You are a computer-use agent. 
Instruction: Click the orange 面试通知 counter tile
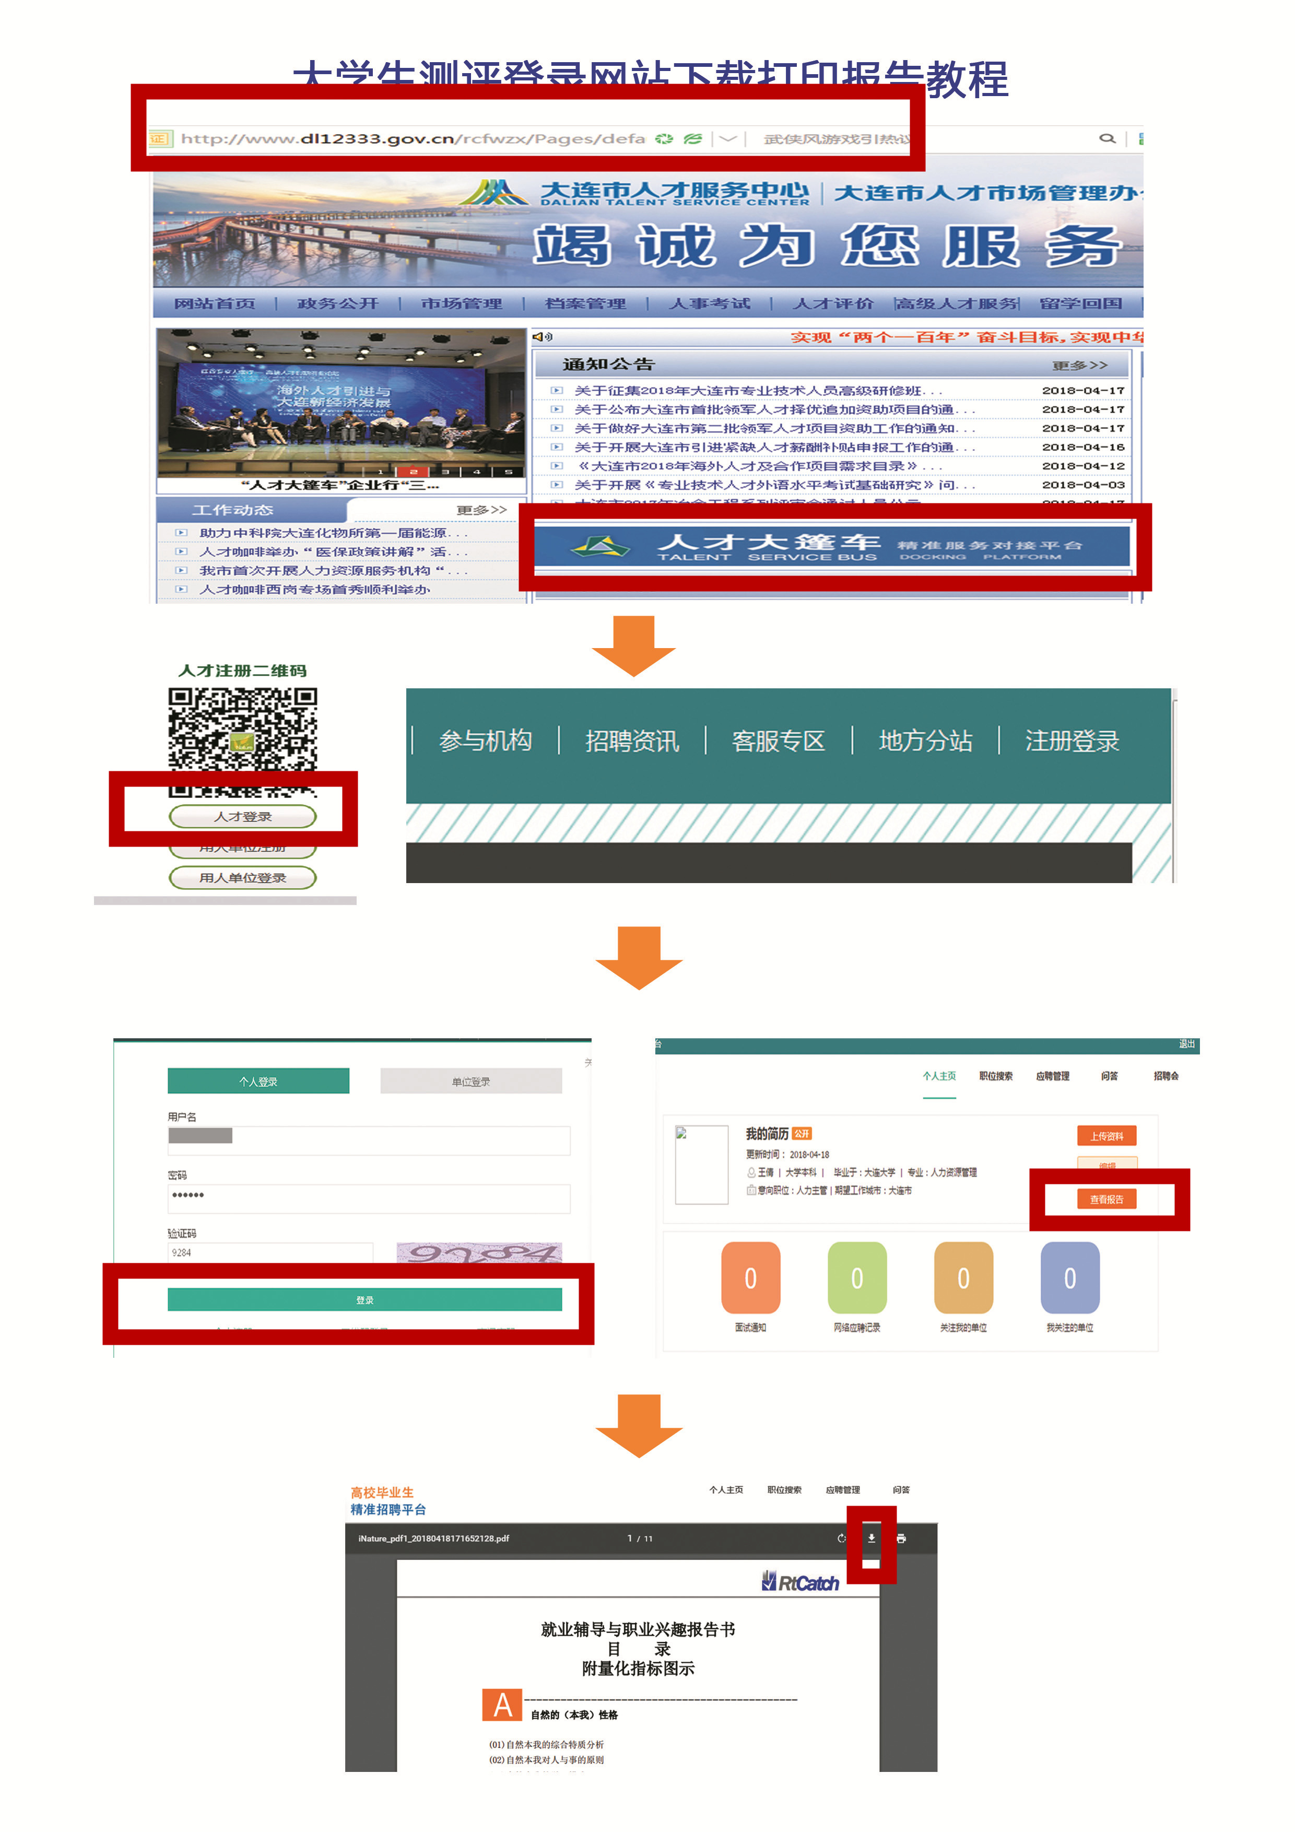pyautogui.click(x=750, y=1277)
